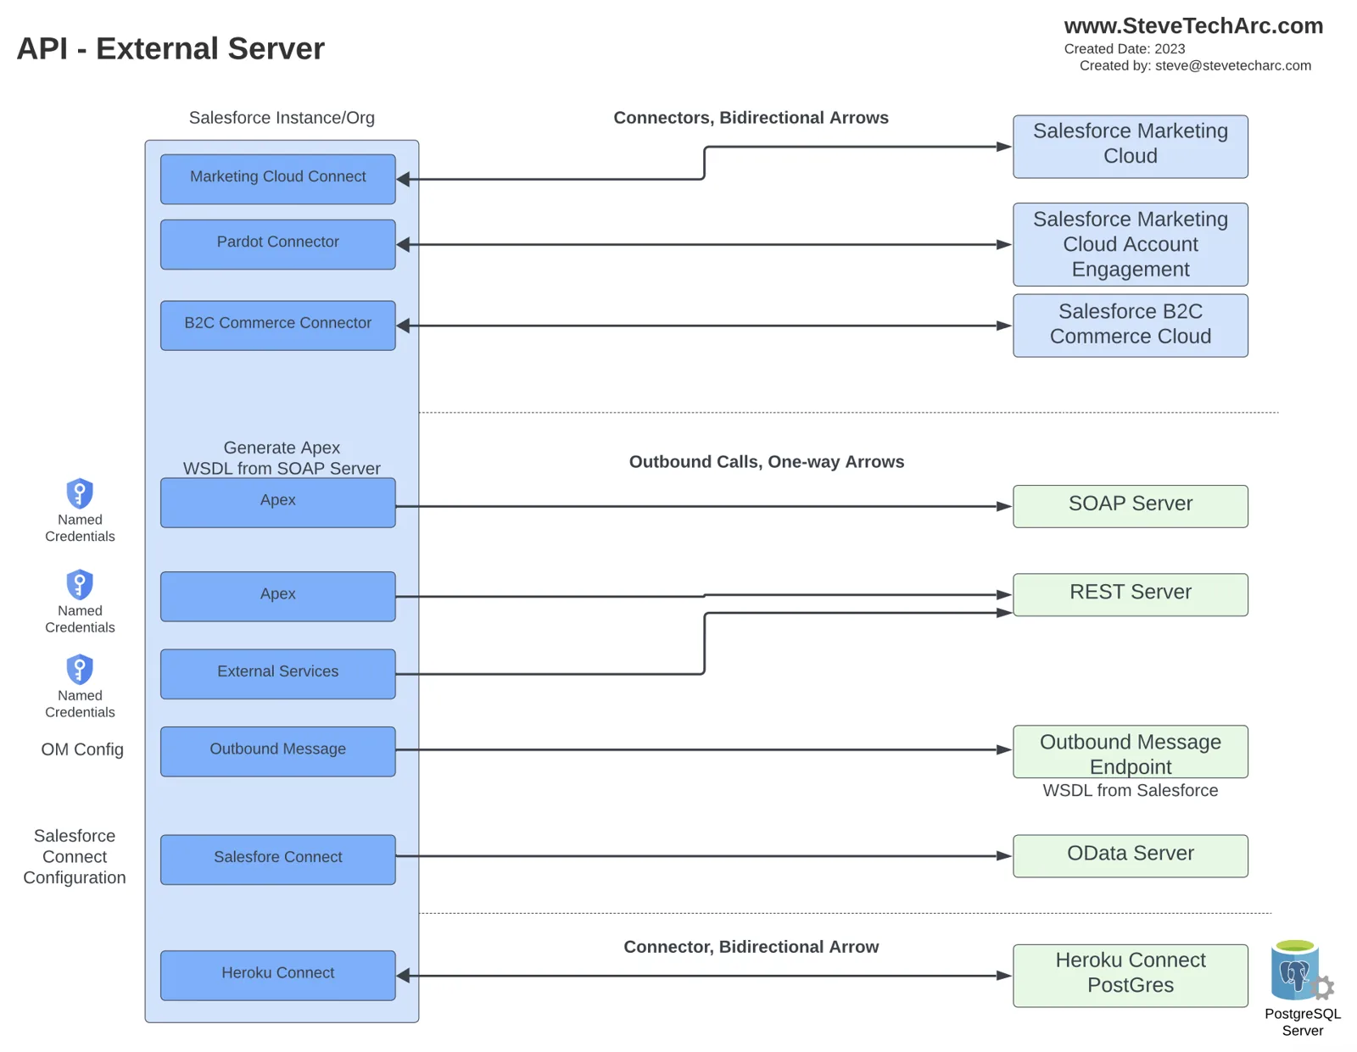Click the Outbound Message Endpoint box

1131,751
